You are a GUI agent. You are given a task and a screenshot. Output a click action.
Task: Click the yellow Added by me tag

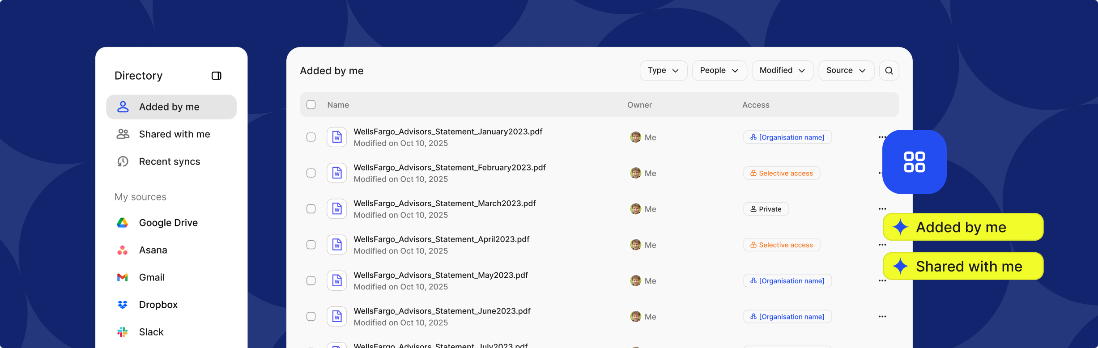962,227
